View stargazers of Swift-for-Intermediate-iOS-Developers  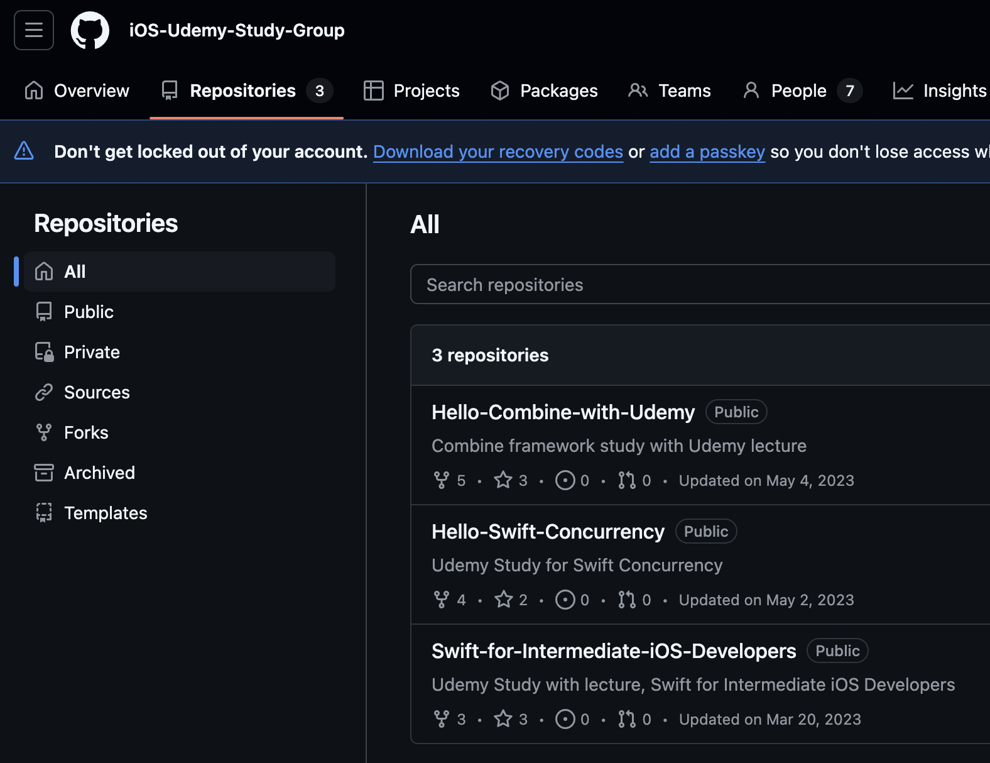point(511,719)
